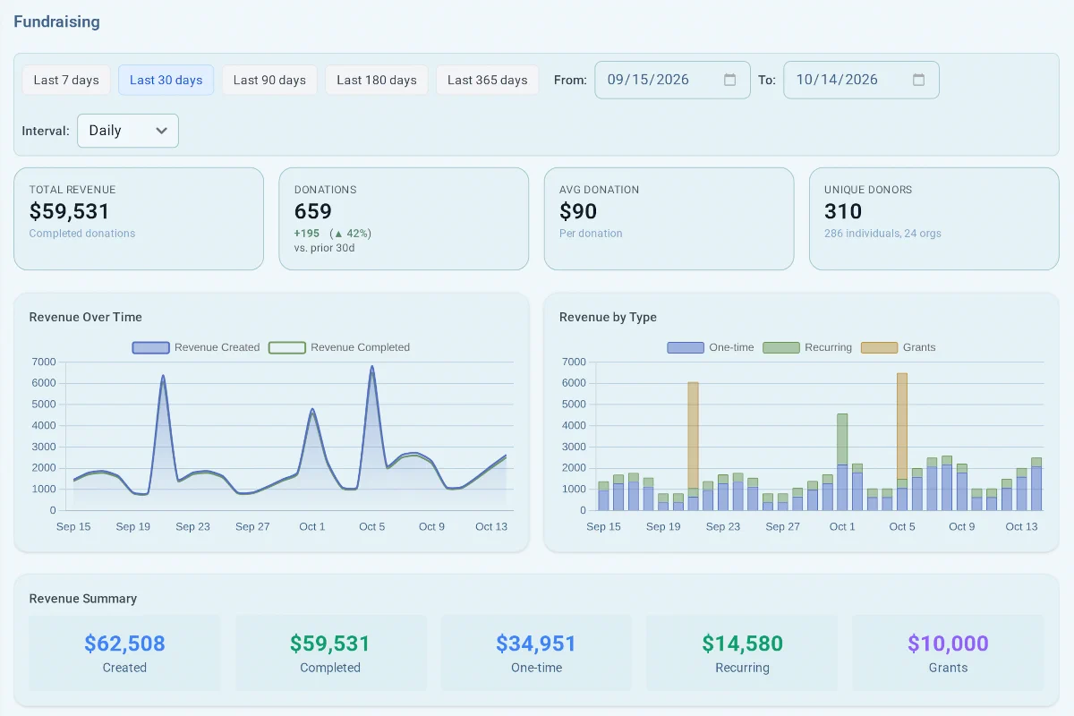
Task: Click the $14,580 Recurring summary amount
Action: [x=742, y=644]
